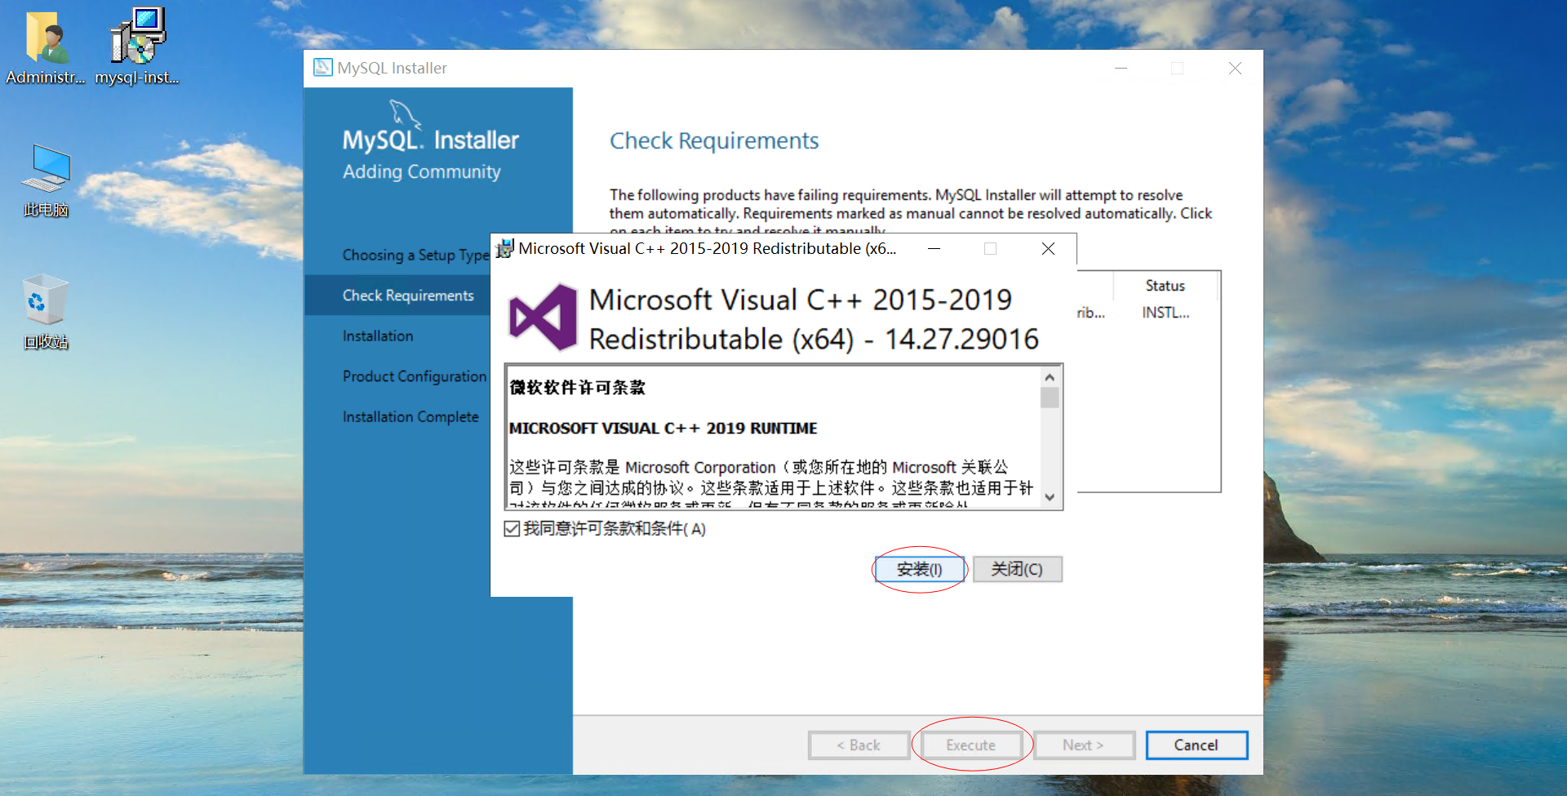This screenshot has height=796, width=1567.
Task: Select the Installation Complete step
Action: (411, 416)
